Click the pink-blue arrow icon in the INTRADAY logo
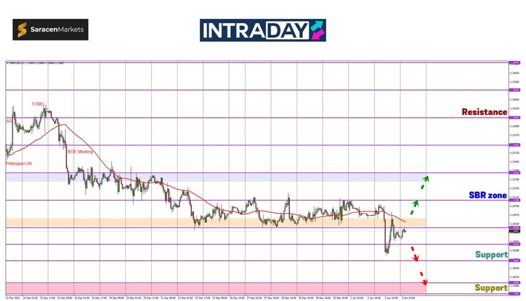Image resolution: width=526 pixels, height=301 pixels. (x=317, y=30)
